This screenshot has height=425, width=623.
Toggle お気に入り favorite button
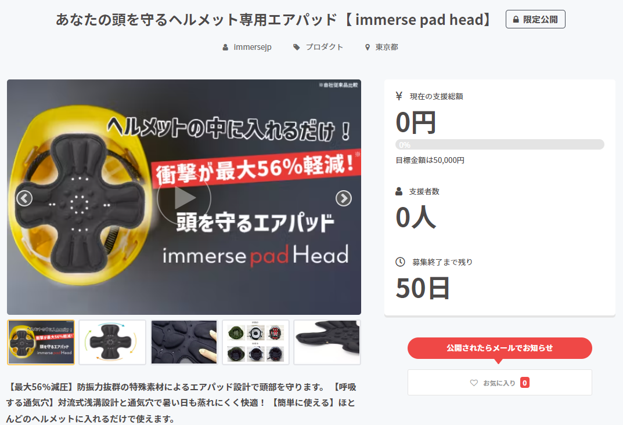point(499,383)
